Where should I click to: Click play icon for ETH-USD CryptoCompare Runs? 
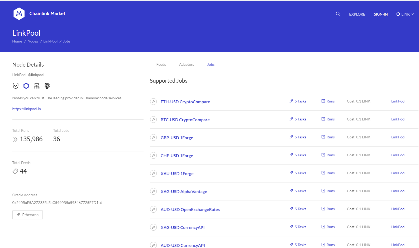pos(323,101)
